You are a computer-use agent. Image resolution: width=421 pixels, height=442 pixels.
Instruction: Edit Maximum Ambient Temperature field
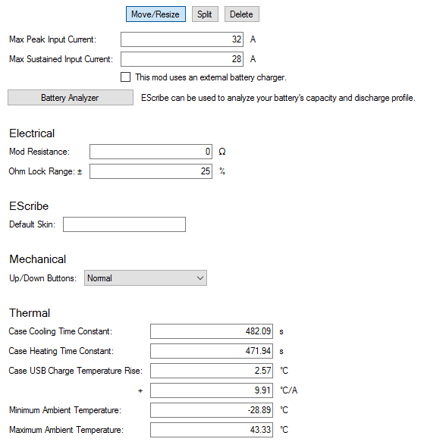[212, 430]
